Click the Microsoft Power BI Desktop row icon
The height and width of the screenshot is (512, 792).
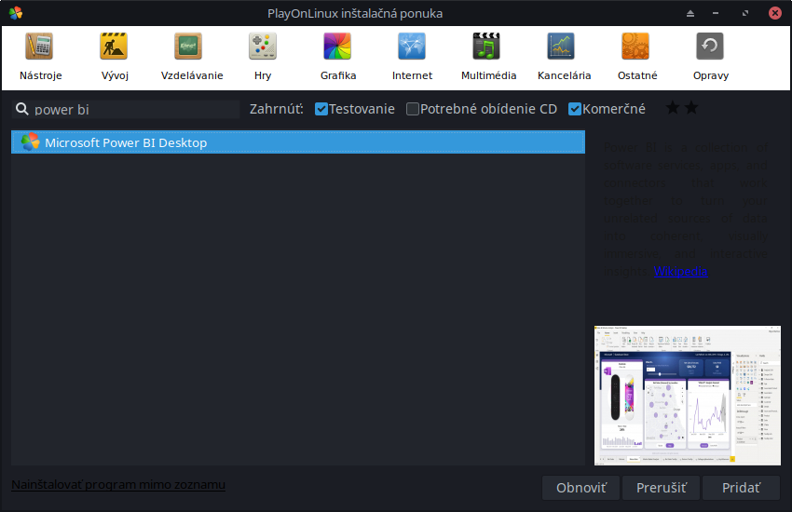point(30,142)
